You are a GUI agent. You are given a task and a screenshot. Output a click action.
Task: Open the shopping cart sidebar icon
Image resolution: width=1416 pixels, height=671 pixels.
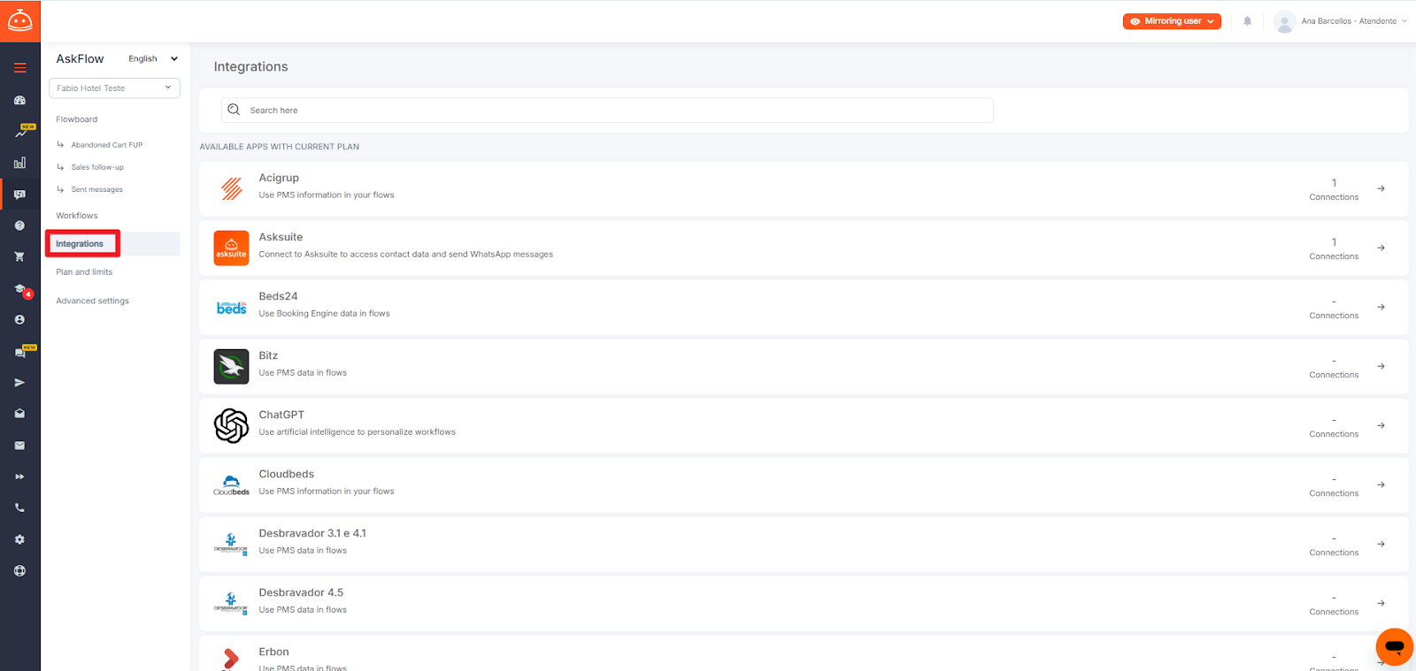pos(19,257)
